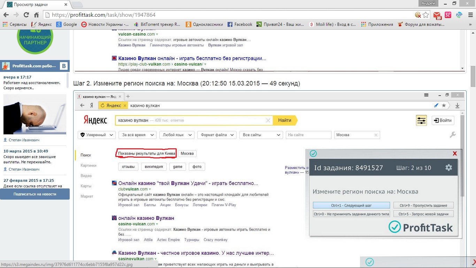Image resolution: width=476 pixels, height=268 pixels.
Task: Go back using Chrome's back arrow
Action: (x=6, y=15)
